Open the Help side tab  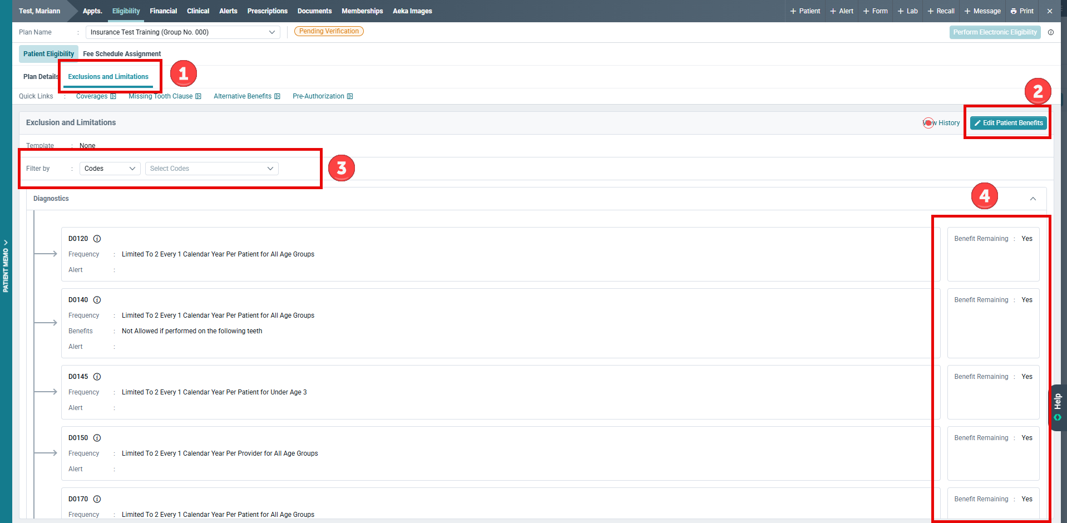1058,407
